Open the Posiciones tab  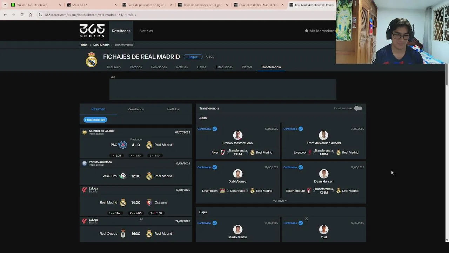point(159,67)
